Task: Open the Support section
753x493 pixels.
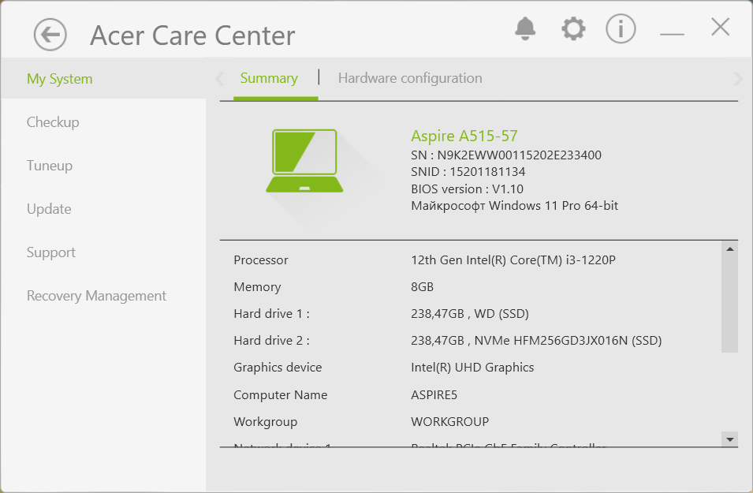Action: coord(51,252)
